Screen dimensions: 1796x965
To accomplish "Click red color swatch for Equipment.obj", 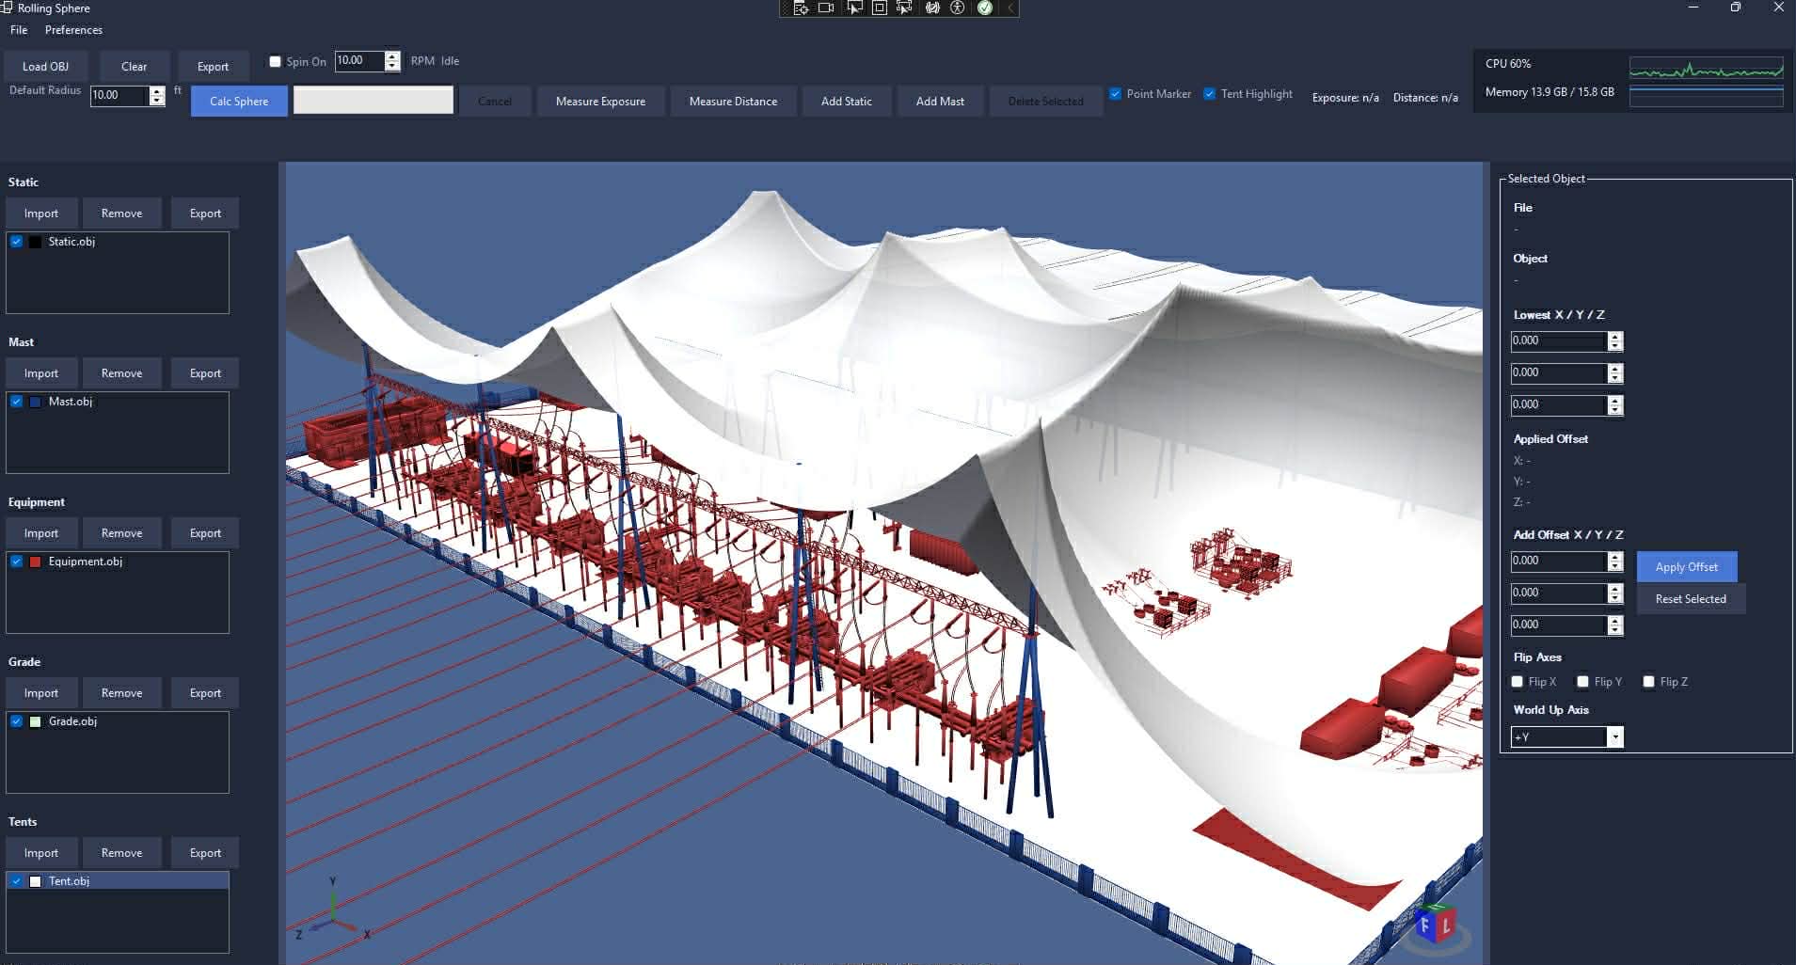I will coord(35,562).
